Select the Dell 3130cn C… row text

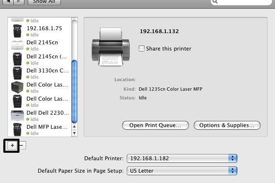[48, 70]
